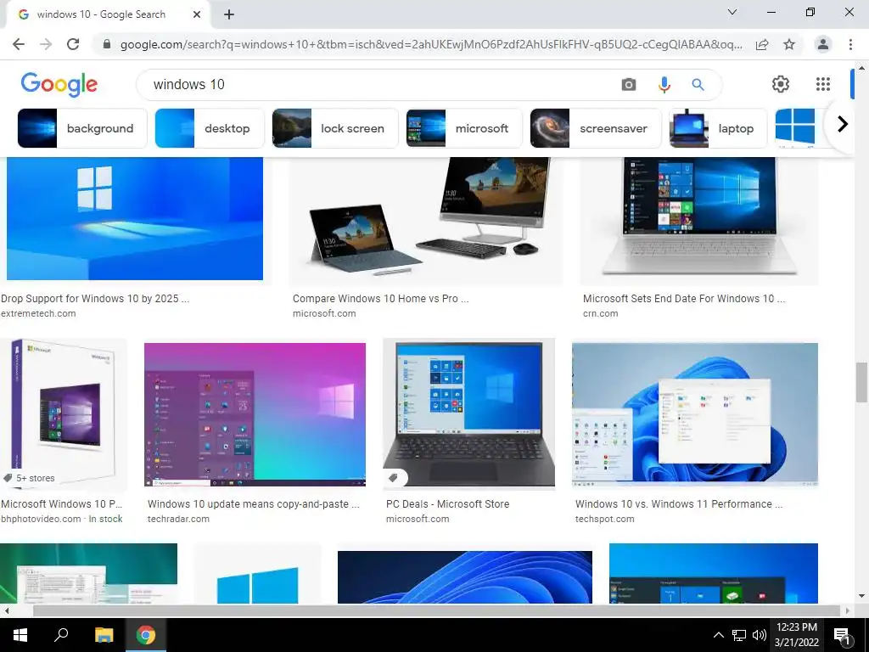Click the share page icon in address bar
Viewport: 869px width, 652px height.
[762, 44]
